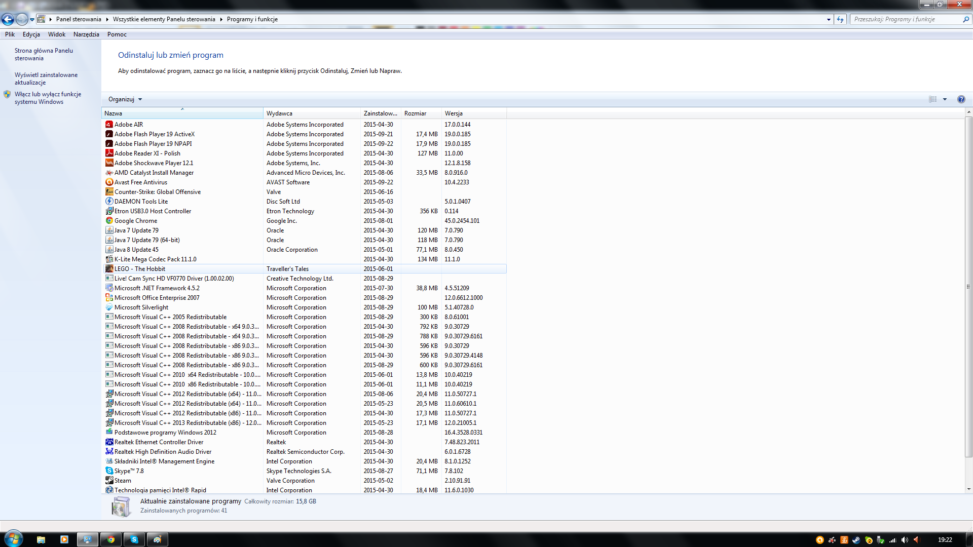Click the Steam program icon in list
The image size is (973, 547).
(109, 481)
